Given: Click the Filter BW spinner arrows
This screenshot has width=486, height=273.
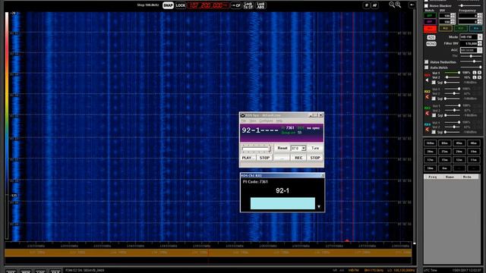Looking at the screenshot, I should click(480, 44).
